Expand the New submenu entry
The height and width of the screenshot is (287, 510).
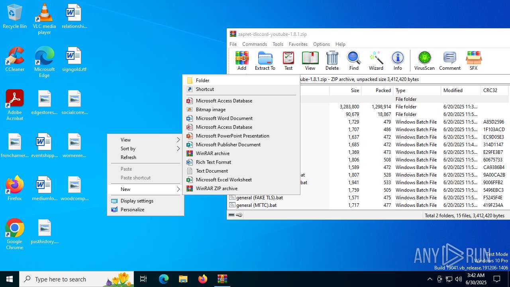(145, 189)
